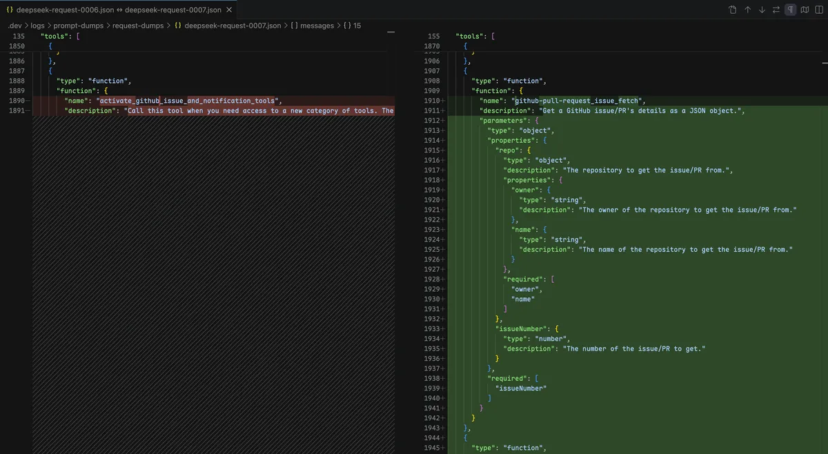This screenshot has height=454, width=828.
Task: Open the logs breadcrumb segment
Action: 37,26
